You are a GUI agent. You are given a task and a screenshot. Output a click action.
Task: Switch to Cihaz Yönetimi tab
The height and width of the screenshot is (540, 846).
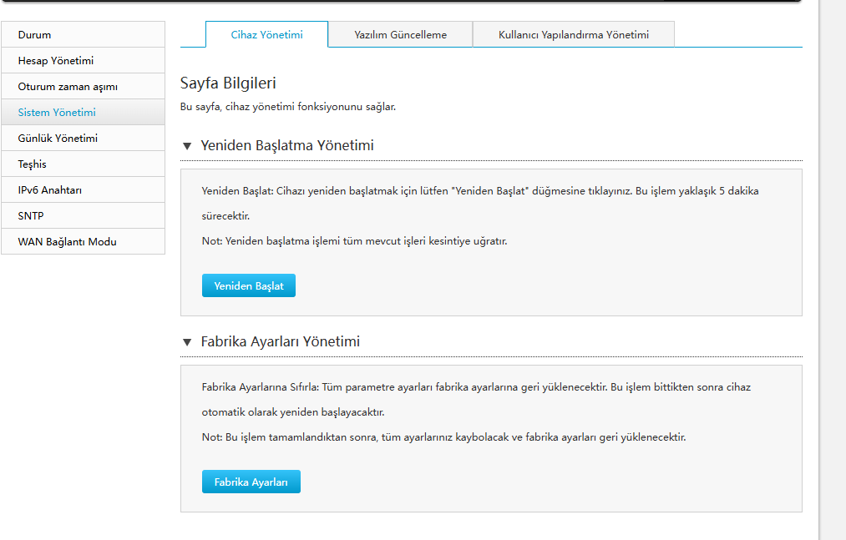[x=266, y=34]
